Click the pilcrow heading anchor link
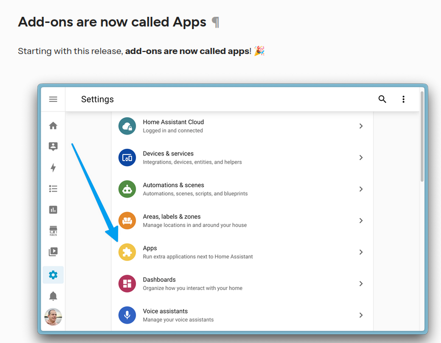Viewport: 441px width, 343px height. [215, 22]
